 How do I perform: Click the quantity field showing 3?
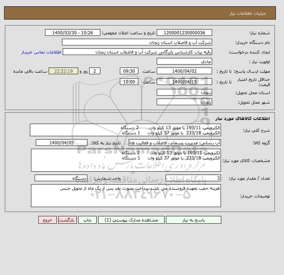[x=193, y=178]
